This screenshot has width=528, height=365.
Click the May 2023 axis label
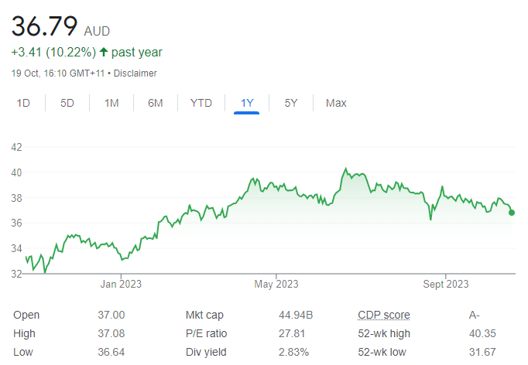pos(276,285)
